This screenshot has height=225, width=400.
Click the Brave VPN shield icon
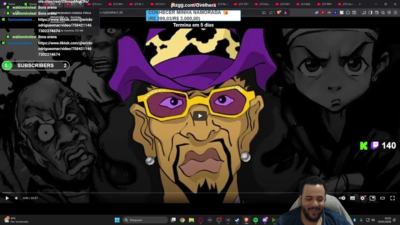tap(389, 12)
